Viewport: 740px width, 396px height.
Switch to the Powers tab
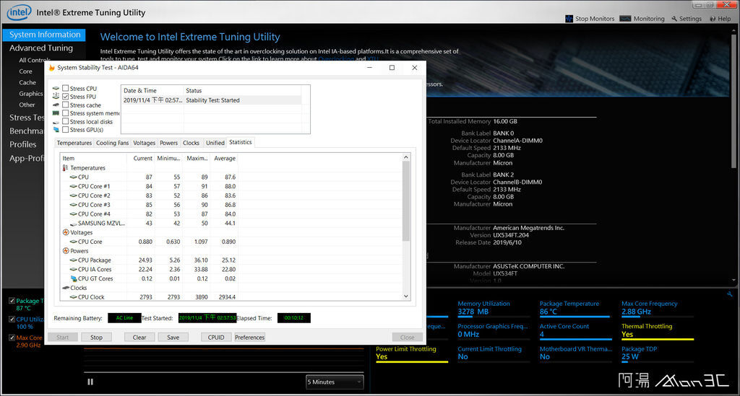pos(168,143)
